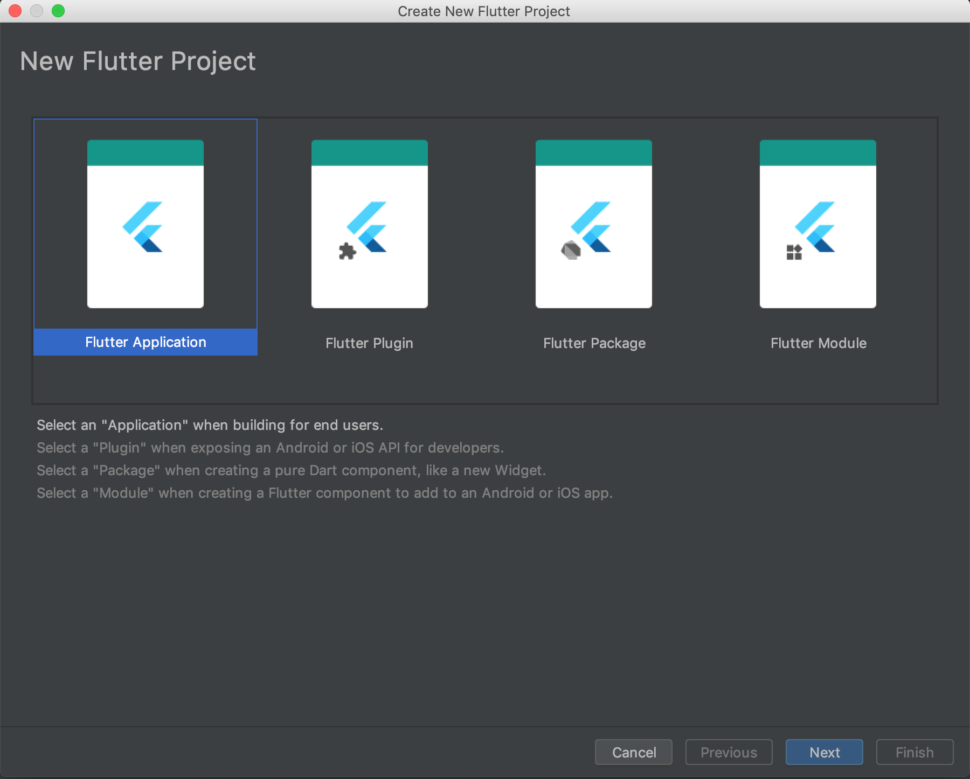Choose the Flutter Plugin project icon
This screenshot has width=970, height=779.
370,224
